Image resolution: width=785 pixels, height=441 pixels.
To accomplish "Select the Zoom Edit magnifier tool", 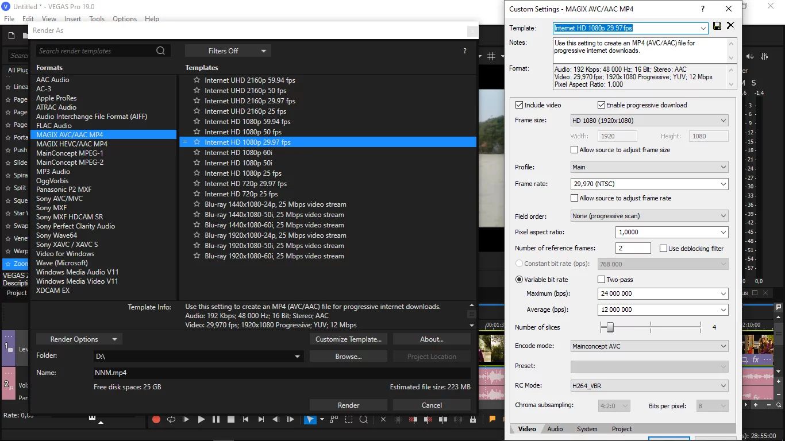I will (x=364, y=420).
